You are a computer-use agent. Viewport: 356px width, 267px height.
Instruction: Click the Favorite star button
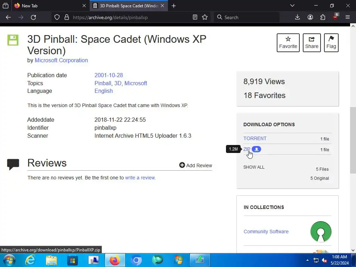[288, 43]
